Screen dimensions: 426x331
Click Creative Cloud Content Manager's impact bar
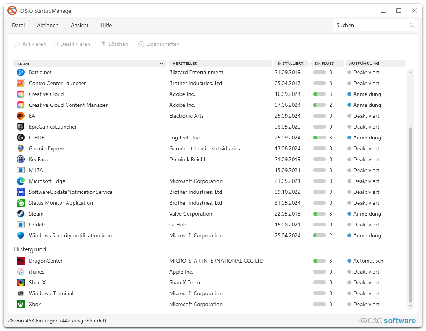coord(319,105)
